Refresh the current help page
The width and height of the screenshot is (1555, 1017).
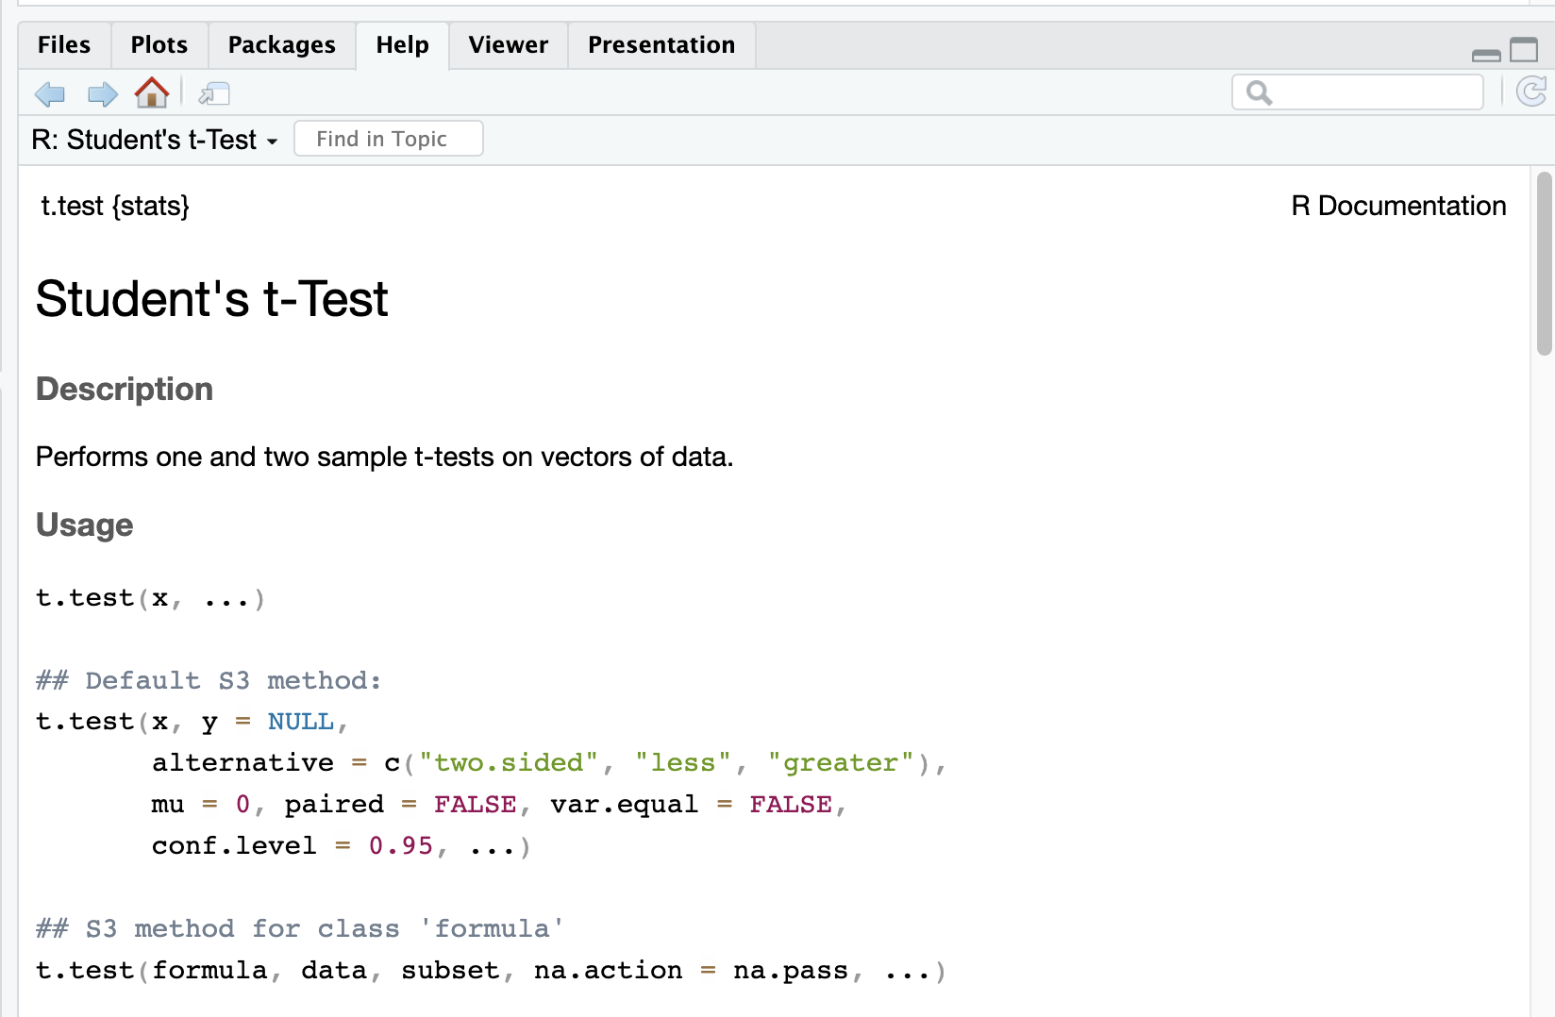[x=1532, y=92]
